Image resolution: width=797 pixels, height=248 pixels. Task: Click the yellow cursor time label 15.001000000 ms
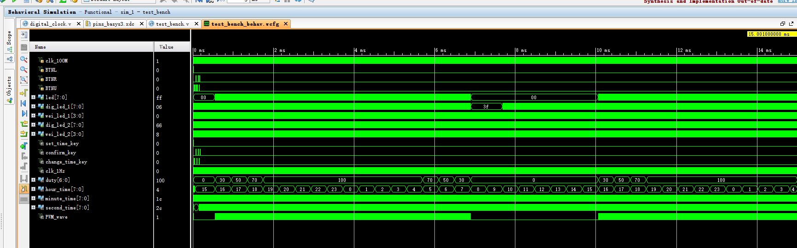pos(771,34)
